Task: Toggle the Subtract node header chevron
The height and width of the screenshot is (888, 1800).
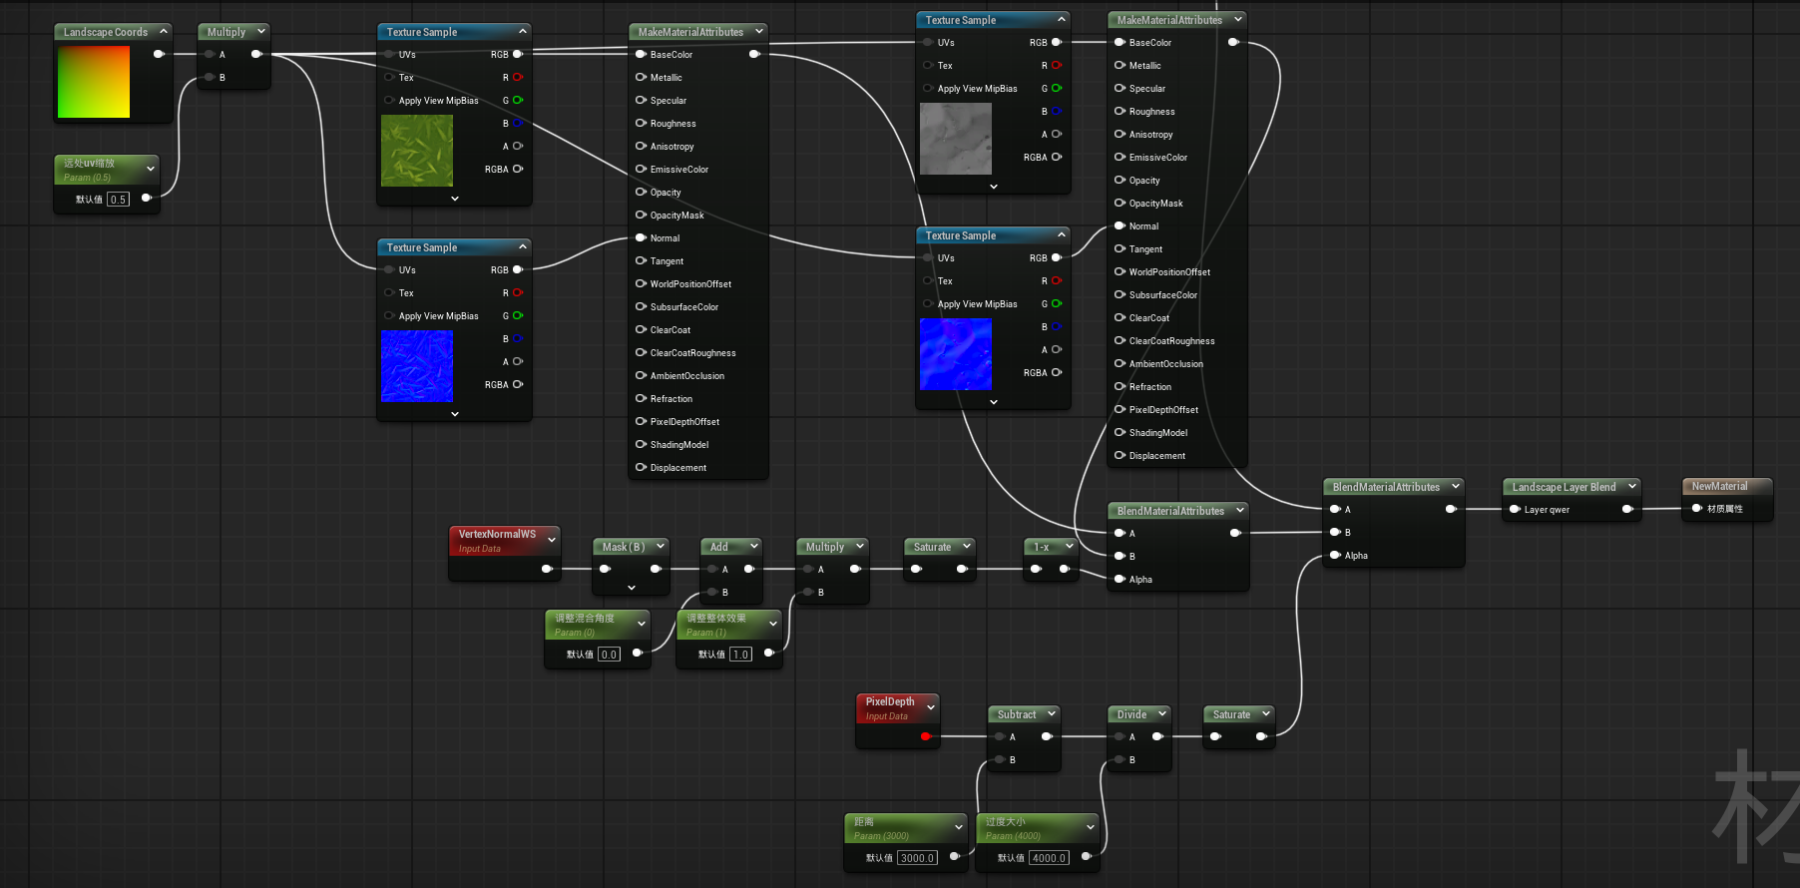Action: point(1051,714)
